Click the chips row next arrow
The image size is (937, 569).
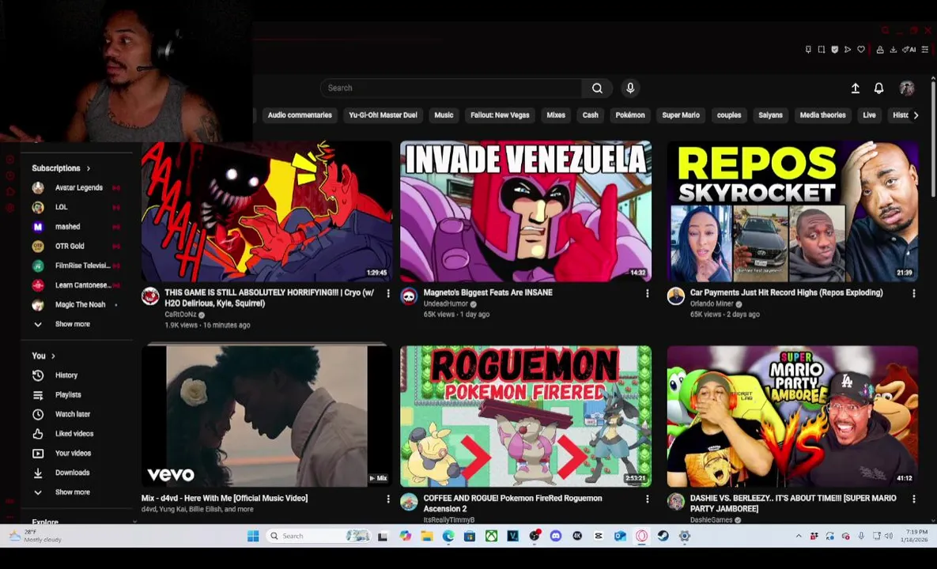pos(916,115)
